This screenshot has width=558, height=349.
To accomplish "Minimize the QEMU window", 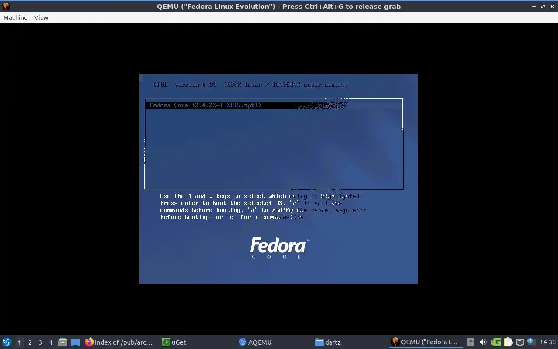I will (534, 7).
